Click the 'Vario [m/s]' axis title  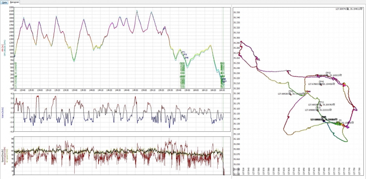[3, 113]
